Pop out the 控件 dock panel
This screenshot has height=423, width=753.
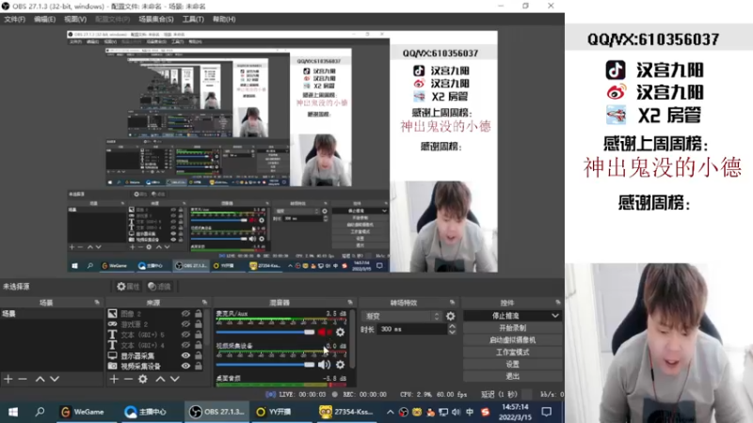click(x=558, y=303)
